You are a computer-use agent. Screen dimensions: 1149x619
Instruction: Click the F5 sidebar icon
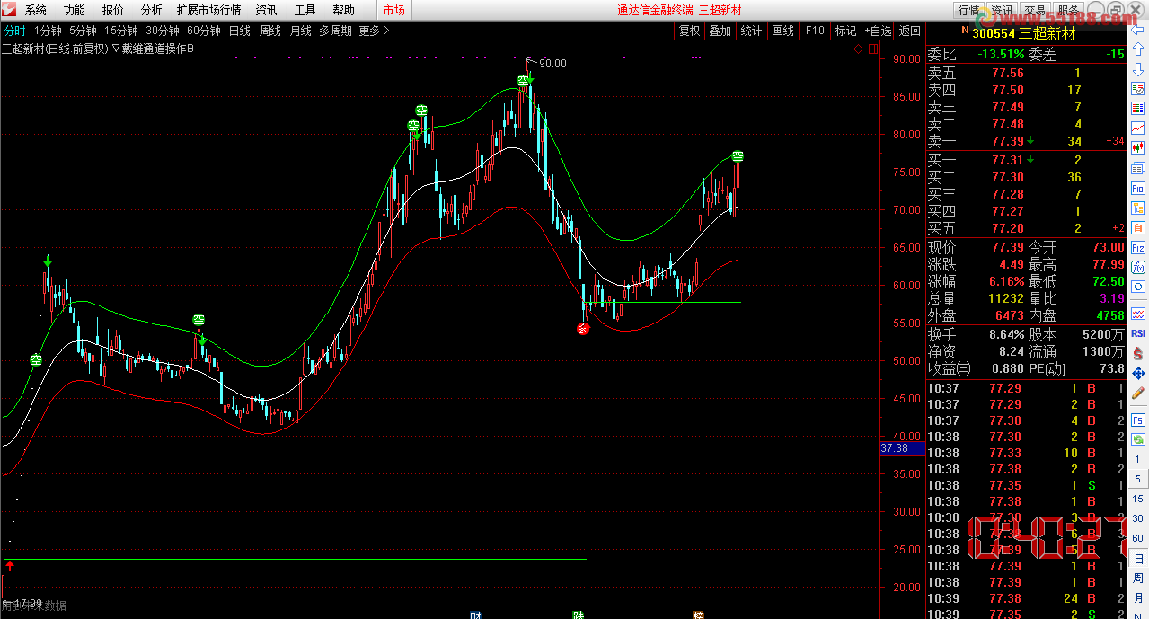pos(1138,420)
